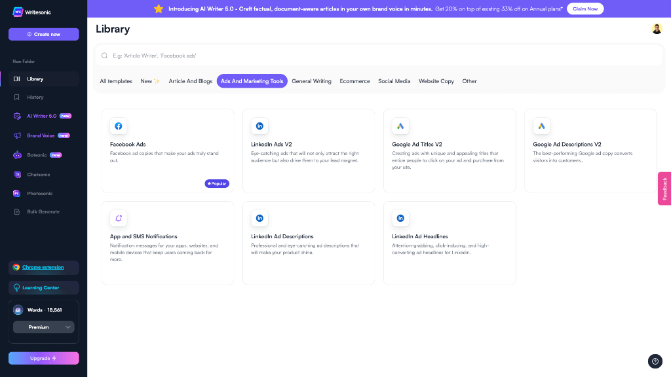Click the Photosonic sidebar label
The image size is (671, 377).
click(x=40, y=194)
